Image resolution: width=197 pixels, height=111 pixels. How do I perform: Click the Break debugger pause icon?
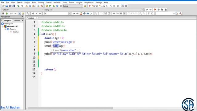coord(114,6)
